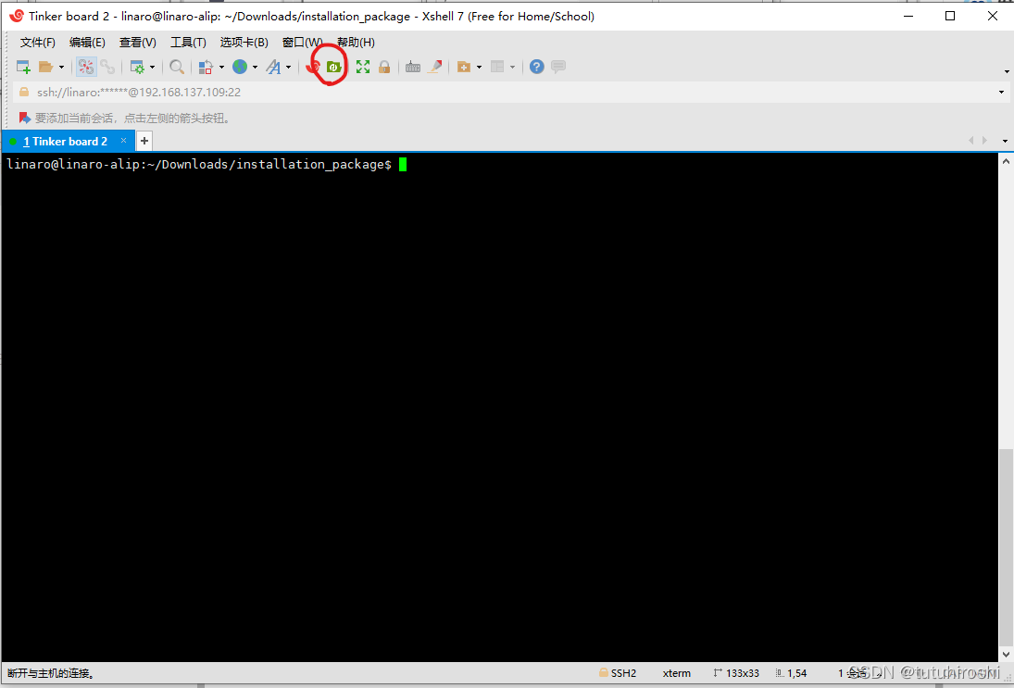
Task: Click the highlighter pen icon
Action: click(x=435, y=67)
